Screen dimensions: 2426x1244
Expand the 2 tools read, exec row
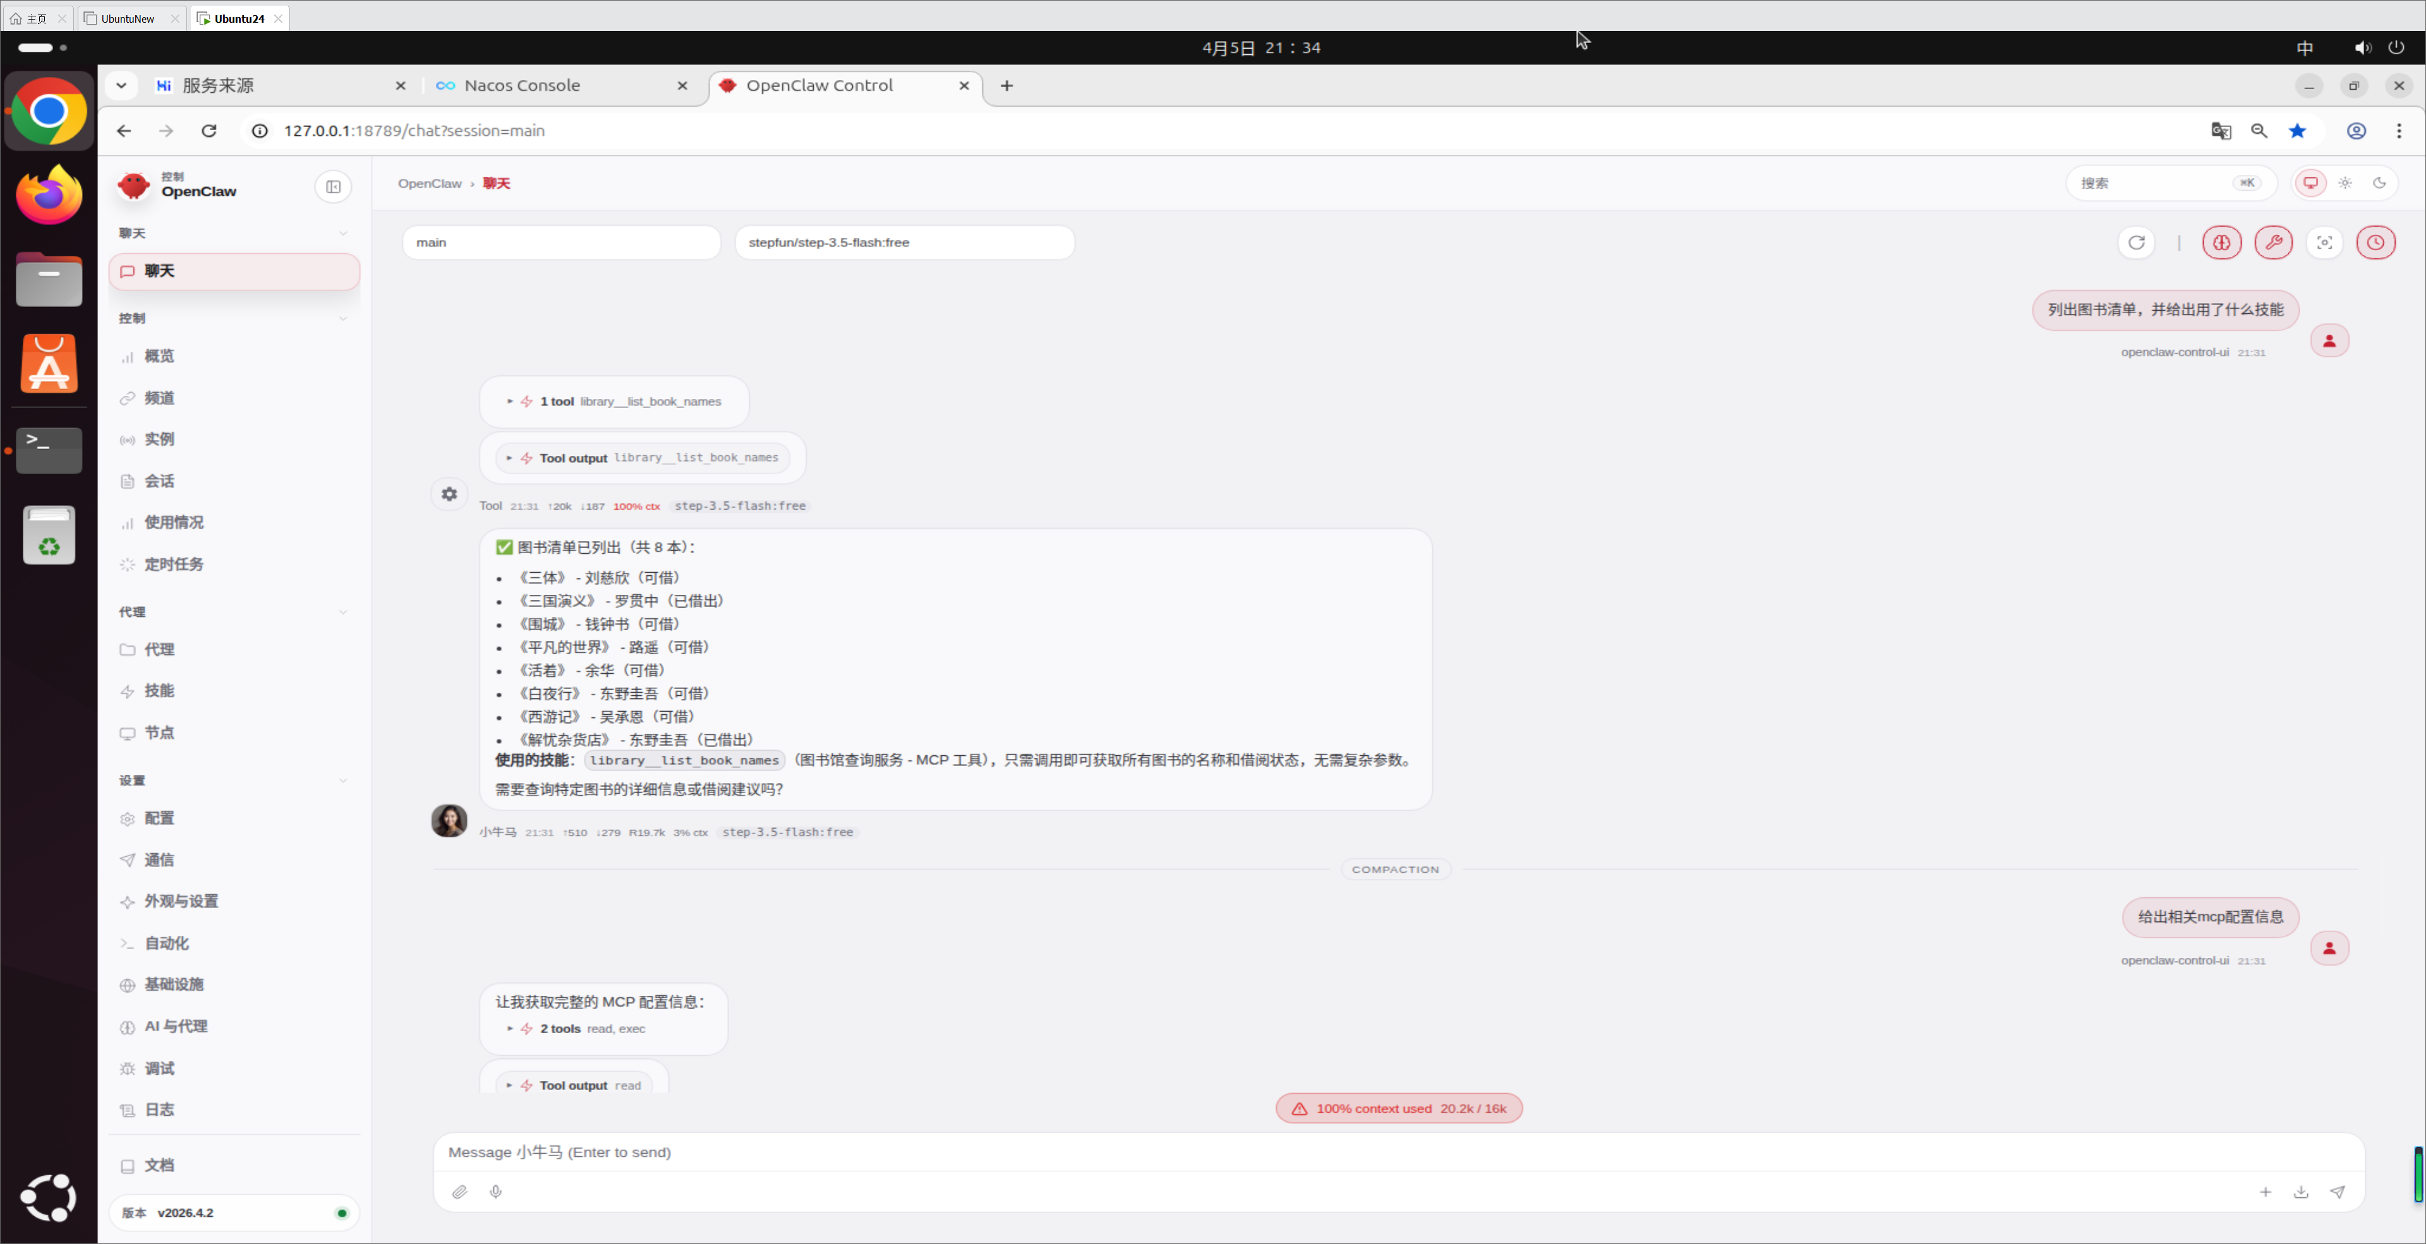pyautogui.click(x=576, y=1029)
